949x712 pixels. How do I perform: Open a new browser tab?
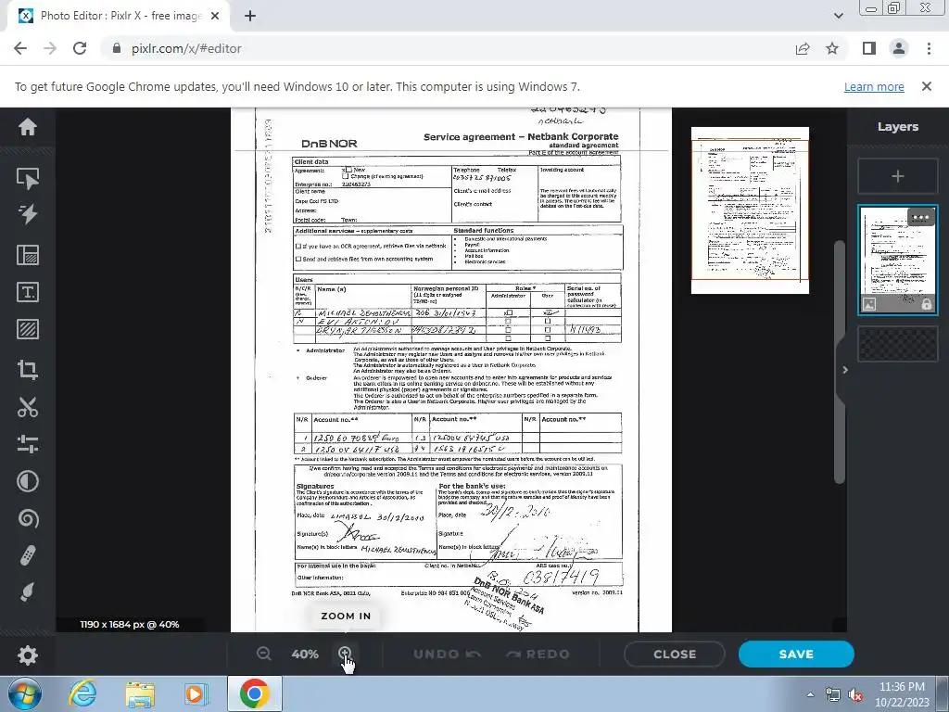click(250, 16)
